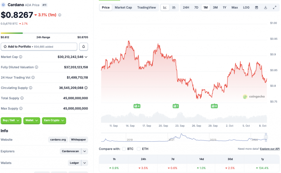Image resolution: width=281 pixels, height=173 pixels.
Task: Enable BTC comparison checkbox
Action: (124, 149)
